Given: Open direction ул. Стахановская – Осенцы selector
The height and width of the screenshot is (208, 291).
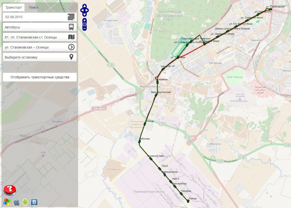Looking at the screenshot, I should click(40, 47).
